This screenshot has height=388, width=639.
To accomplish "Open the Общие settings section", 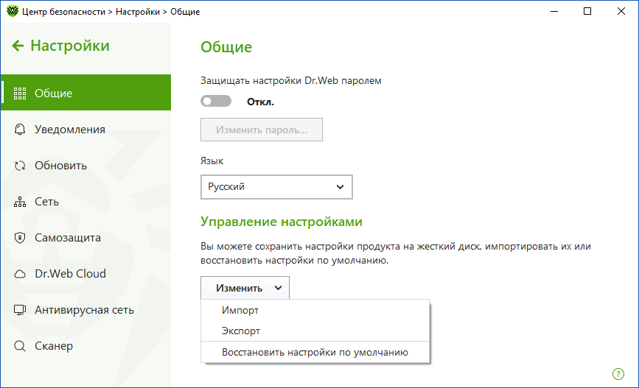I will (x=86, y=93).
